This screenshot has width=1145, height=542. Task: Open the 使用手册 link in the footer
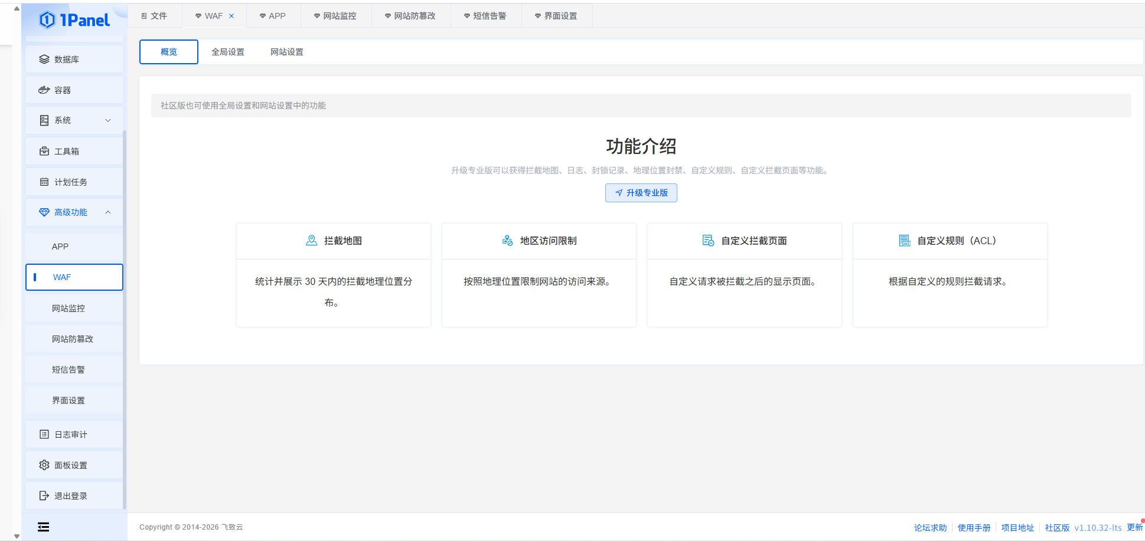pos(974,528)
